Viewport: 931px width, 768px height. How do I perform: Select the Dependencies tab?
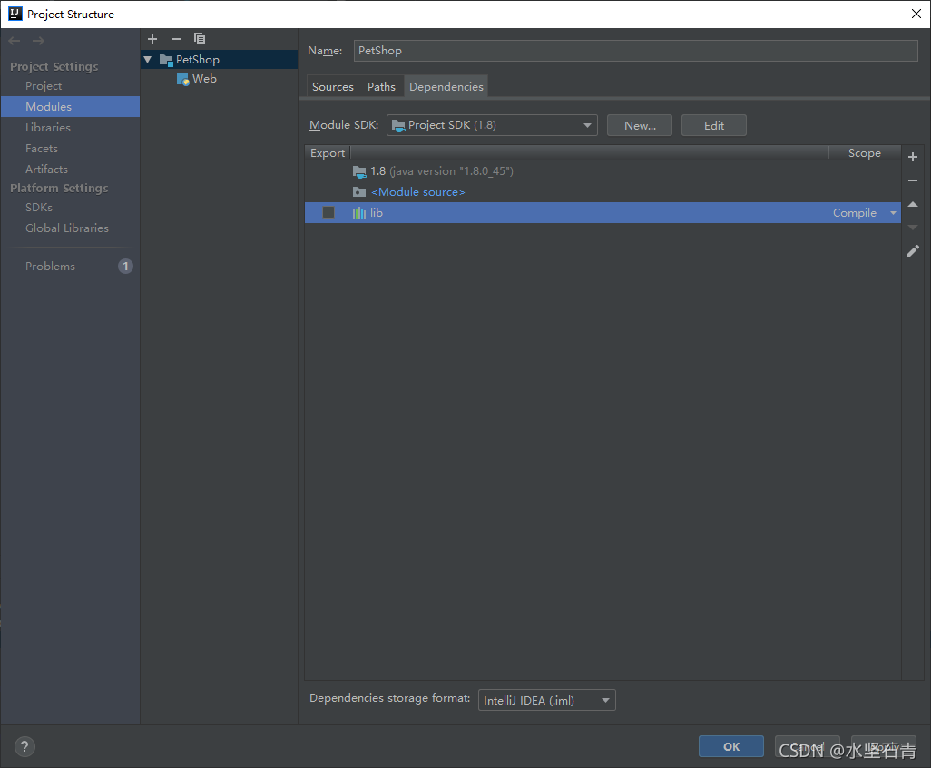pyautogui.click(x=446, y=87)
